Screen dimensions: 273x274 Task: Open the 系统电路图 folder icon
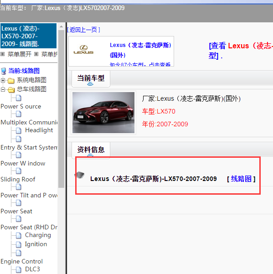11,81
